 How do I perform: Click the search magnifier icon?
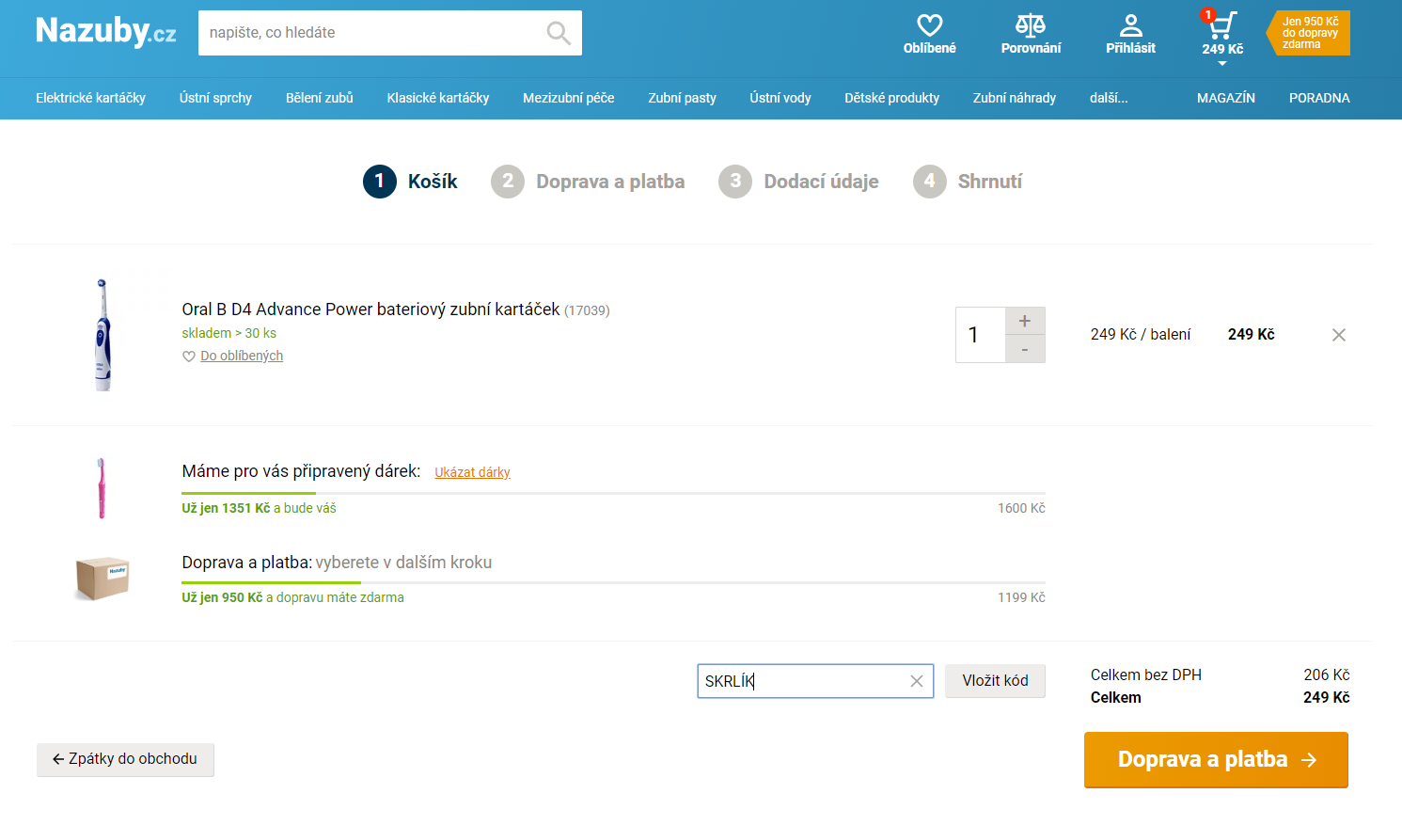point(559,33)
